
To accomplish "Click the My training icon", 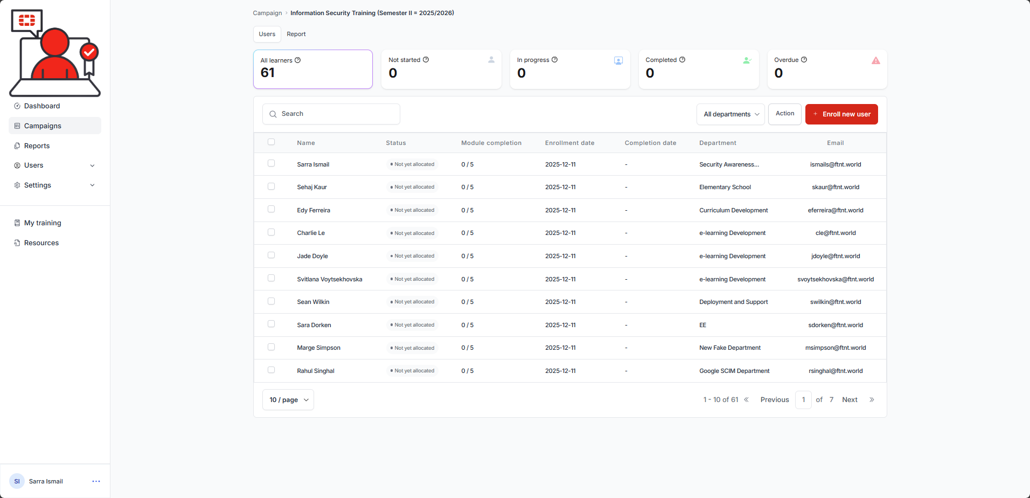I will [17, 223].
